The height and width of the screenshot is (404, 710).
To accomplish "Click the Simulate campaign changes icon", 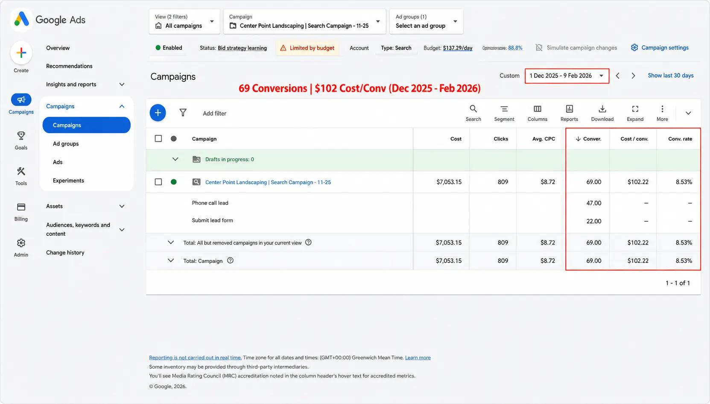I will 539,48.
